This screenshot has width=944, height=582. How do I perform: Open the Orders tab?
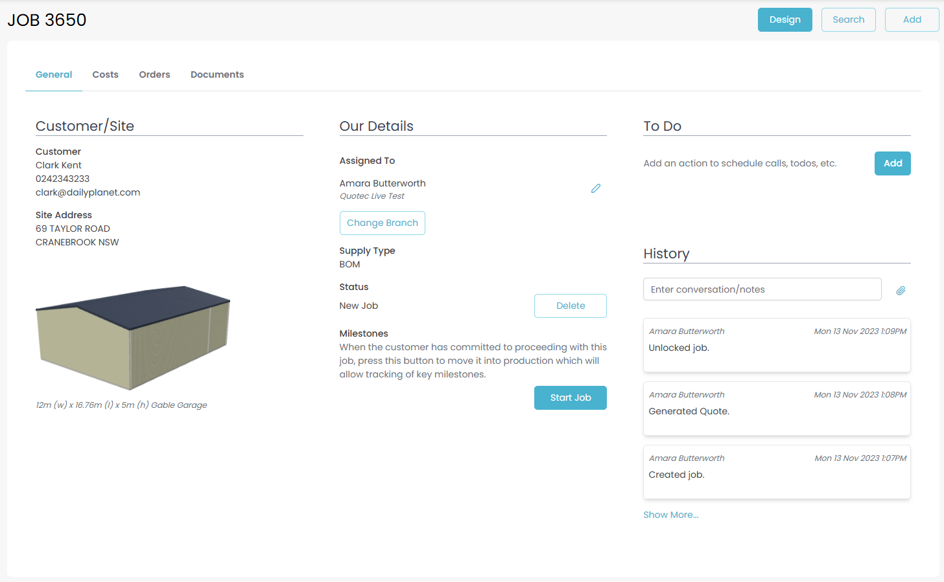(154, 74)
